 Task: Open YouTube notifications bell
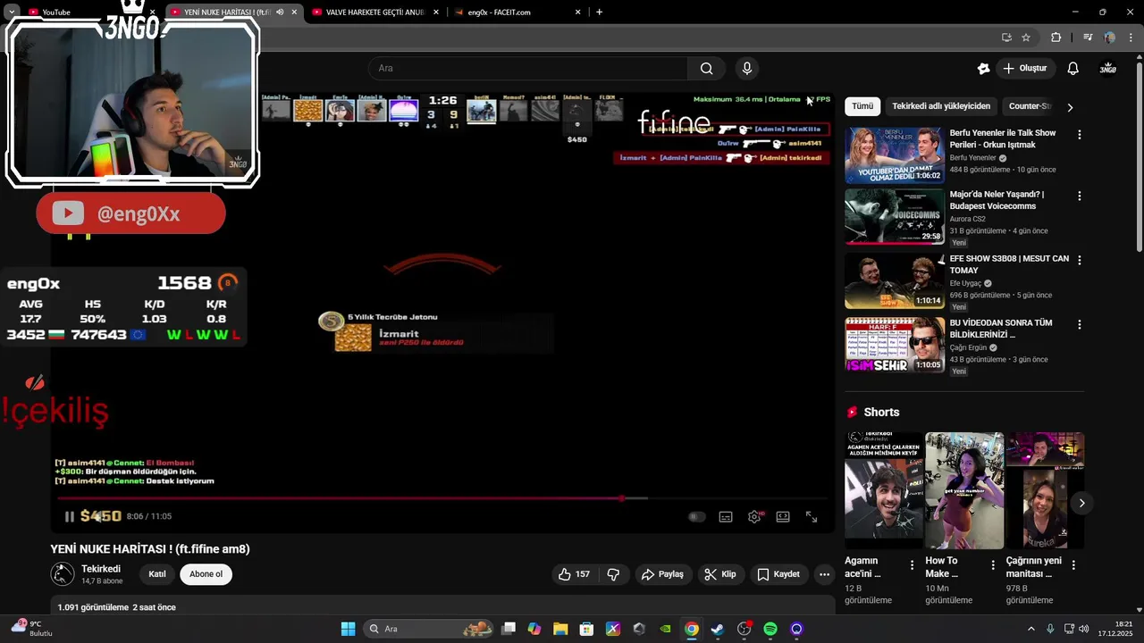coord(1073,68)
